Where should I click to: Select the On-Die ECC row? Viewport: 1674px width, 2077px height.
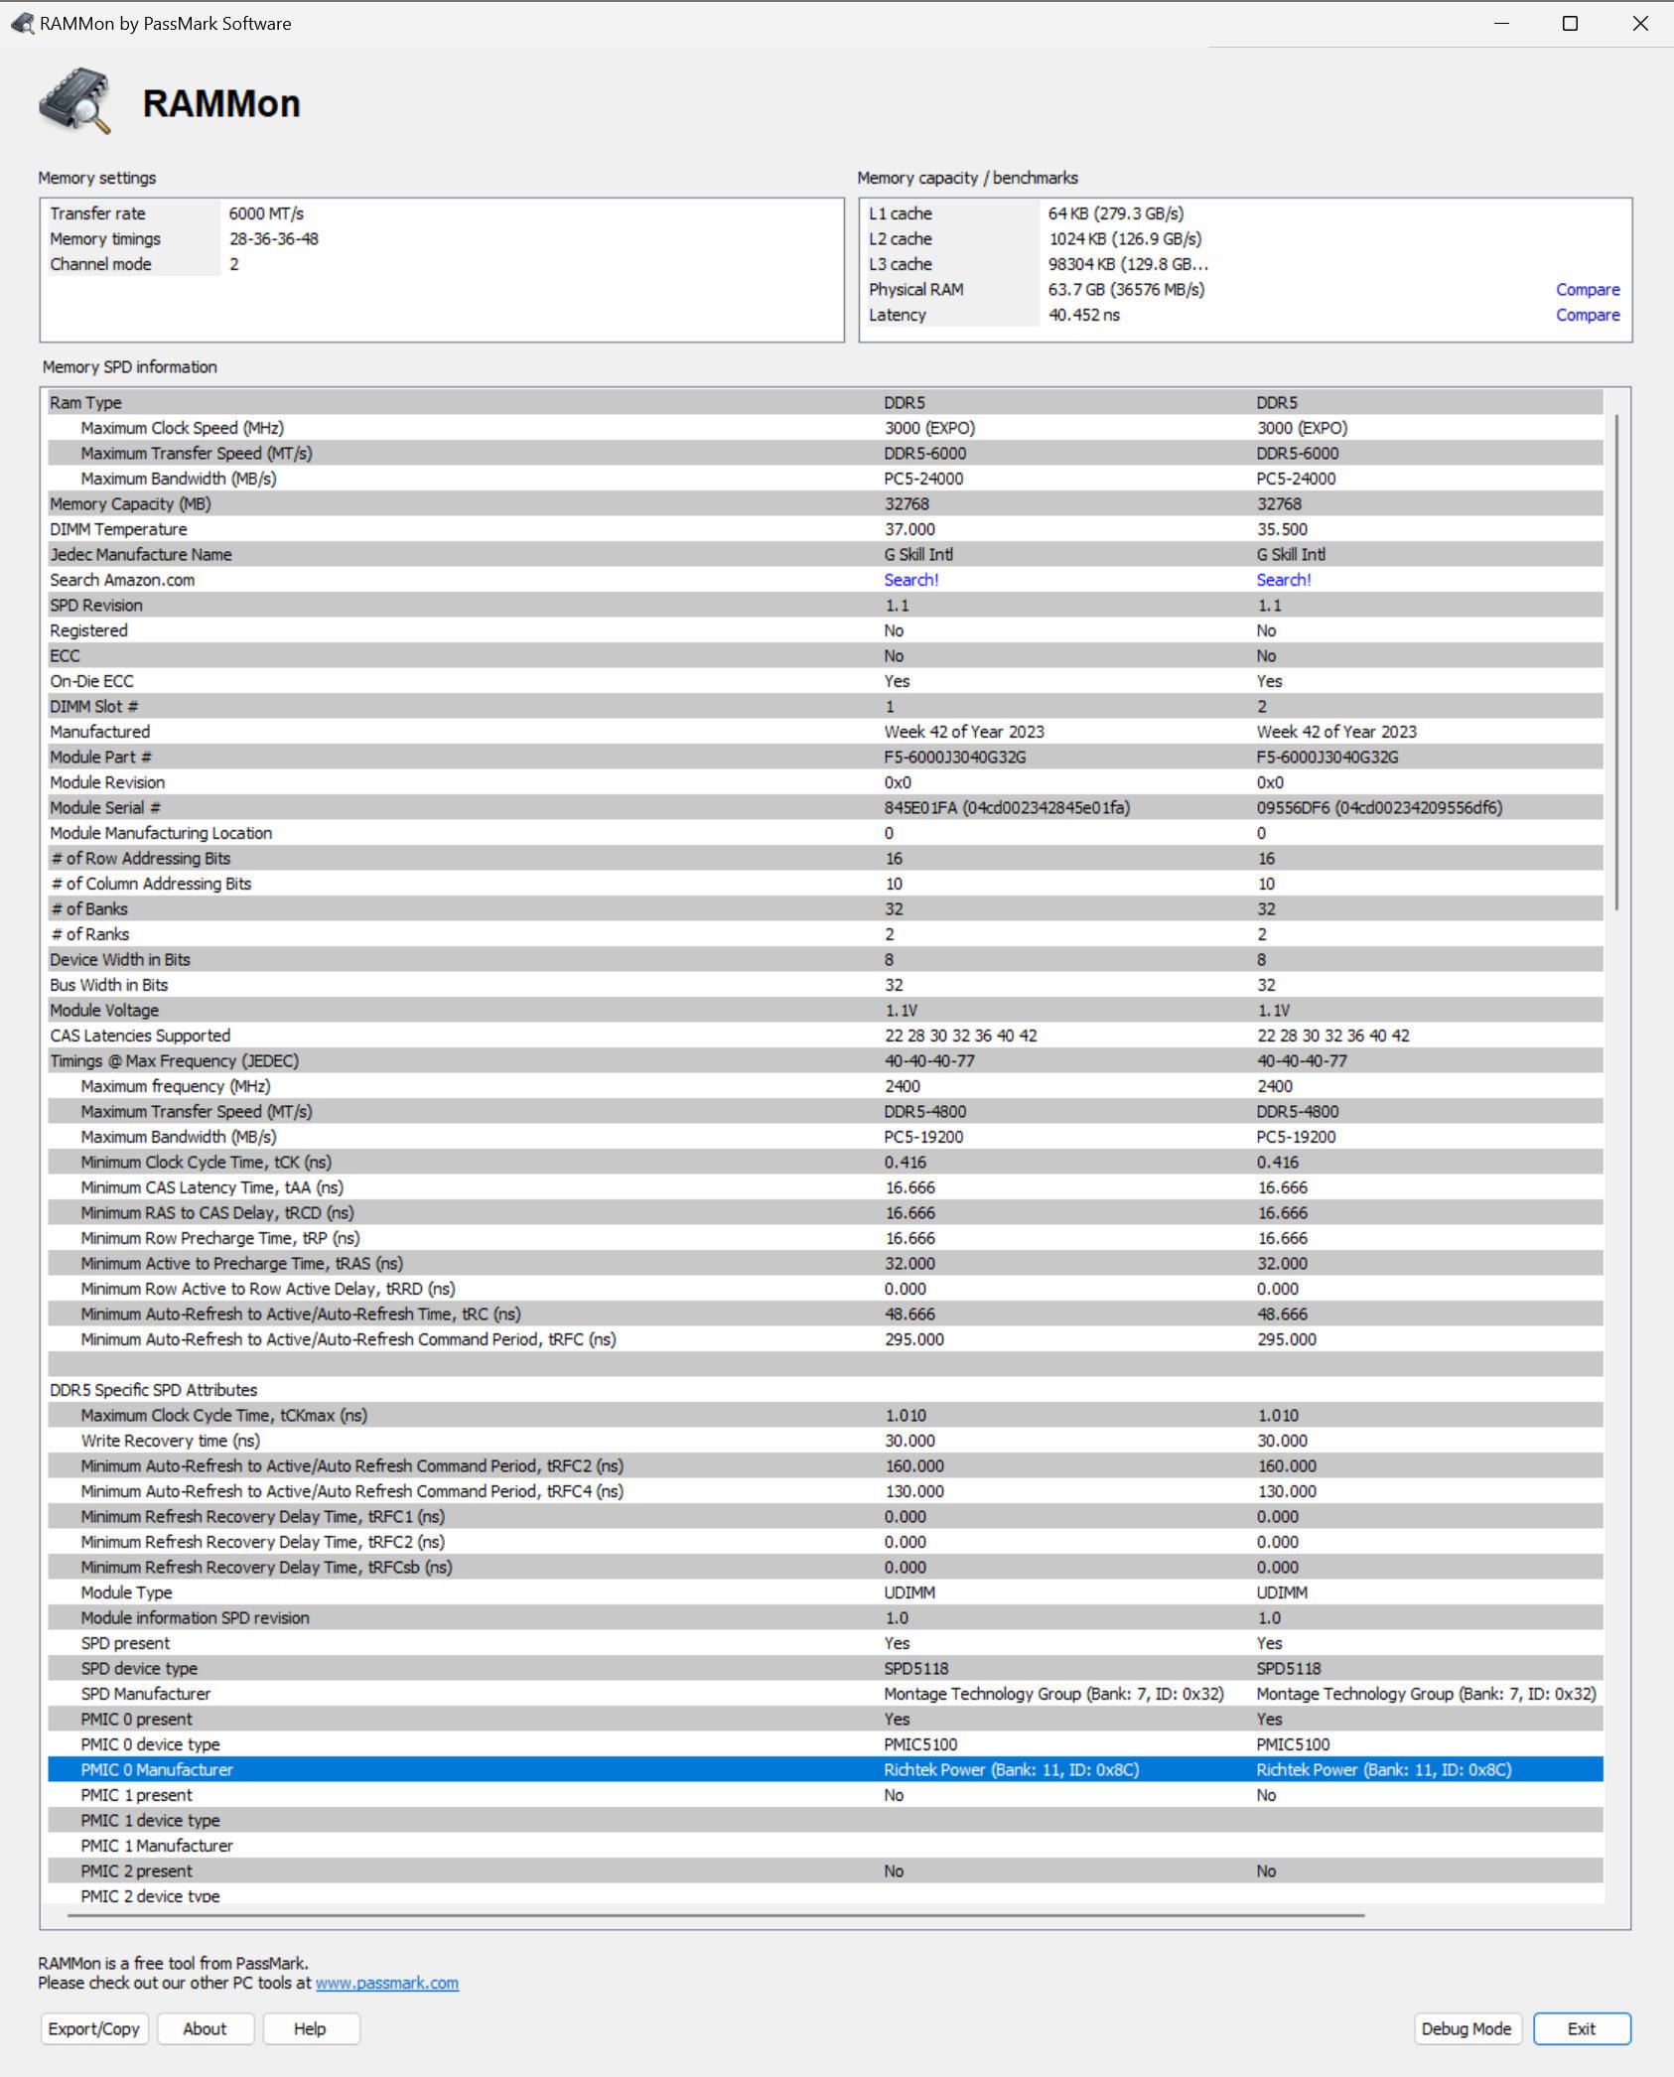click(x=825, y=681)
